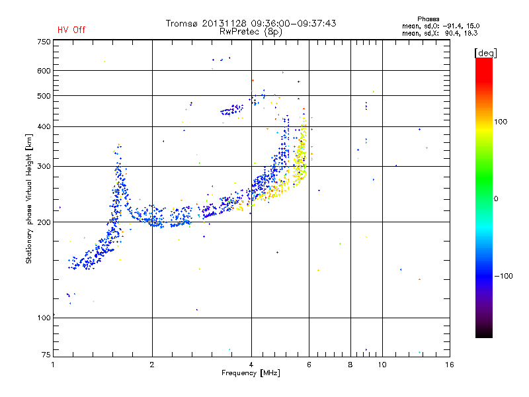Screen dimensions: 529x397
Task: Click the y-axis "500" tick label
Action: pos(44,96)
